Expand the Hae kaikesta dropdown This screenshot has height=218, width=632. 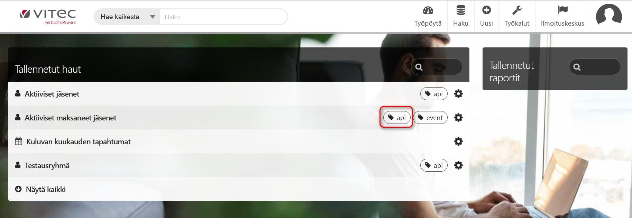click(127, 17)
